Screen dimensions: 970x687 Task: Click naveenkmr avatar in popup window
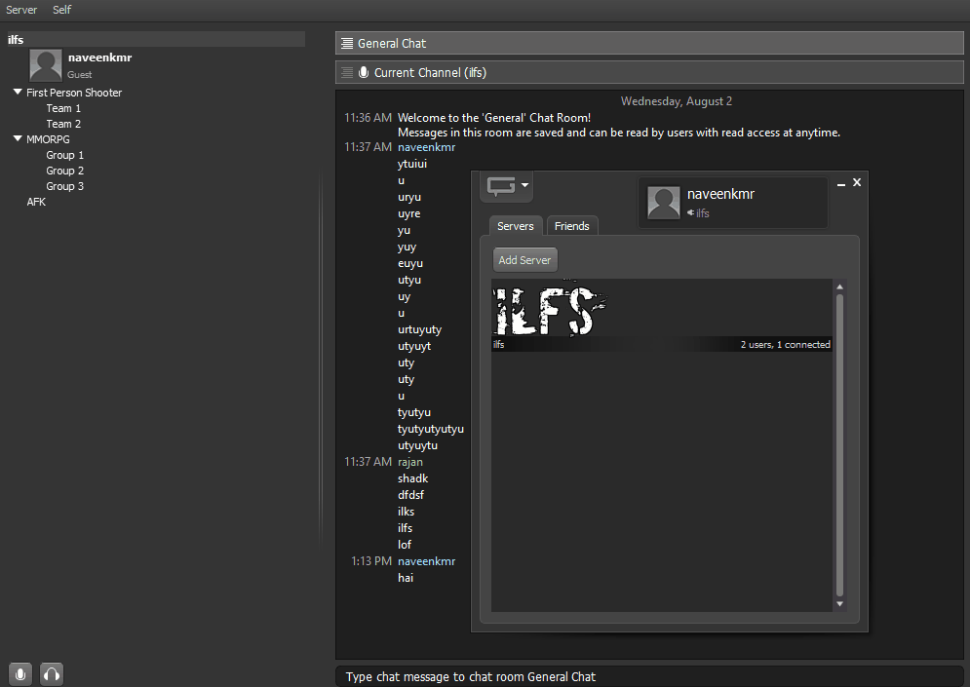(664, 203)
